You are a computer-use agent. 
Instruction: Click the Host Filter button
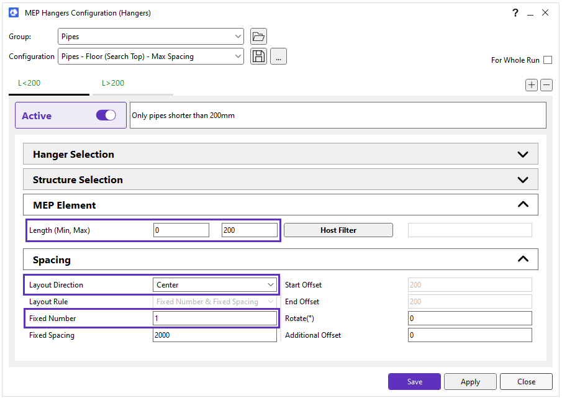pos(338,230)
